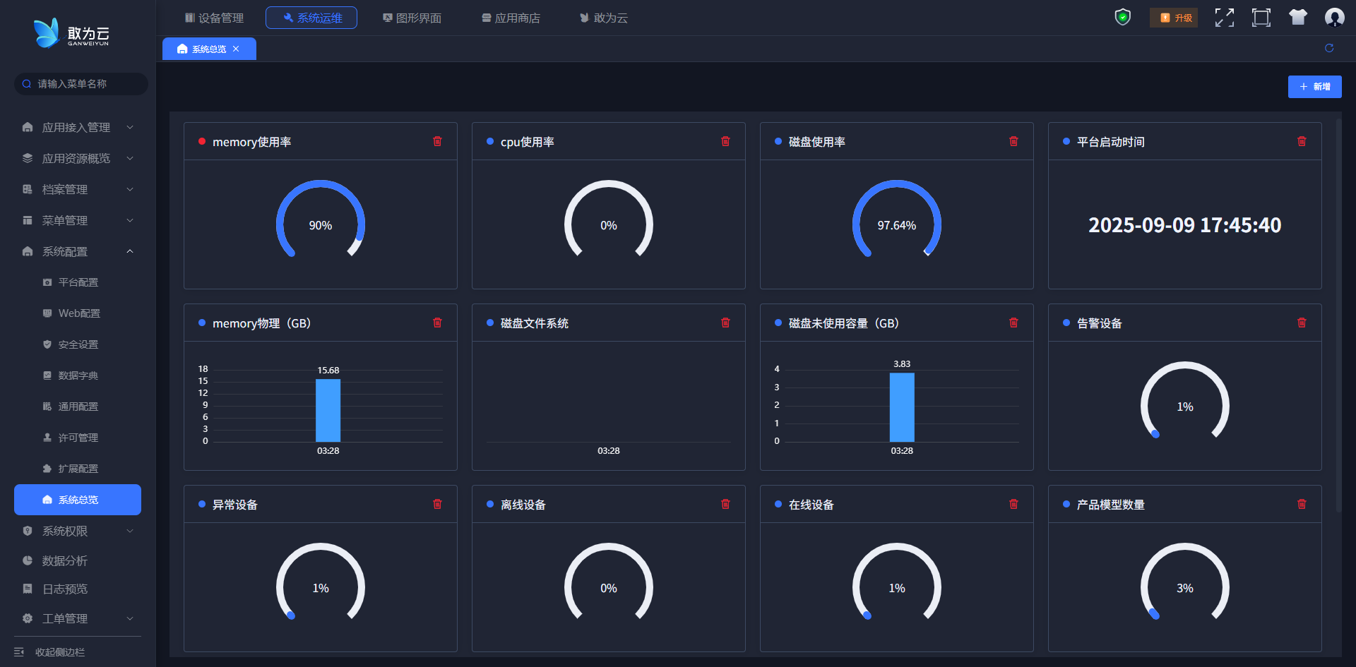Screen dimensions: 1356x667
Task: Delete the memory使用率 card
Action: pos(437,141)
